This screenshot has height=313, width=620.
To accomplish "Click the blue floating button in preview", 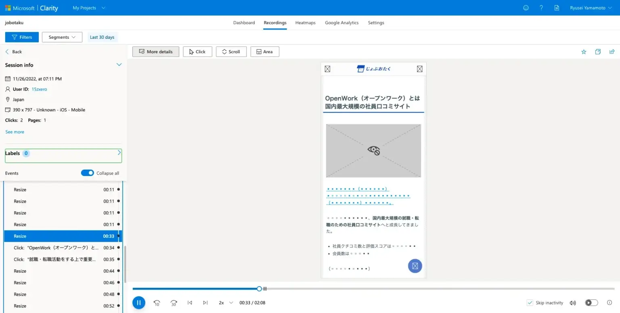I will coord(415,266).
